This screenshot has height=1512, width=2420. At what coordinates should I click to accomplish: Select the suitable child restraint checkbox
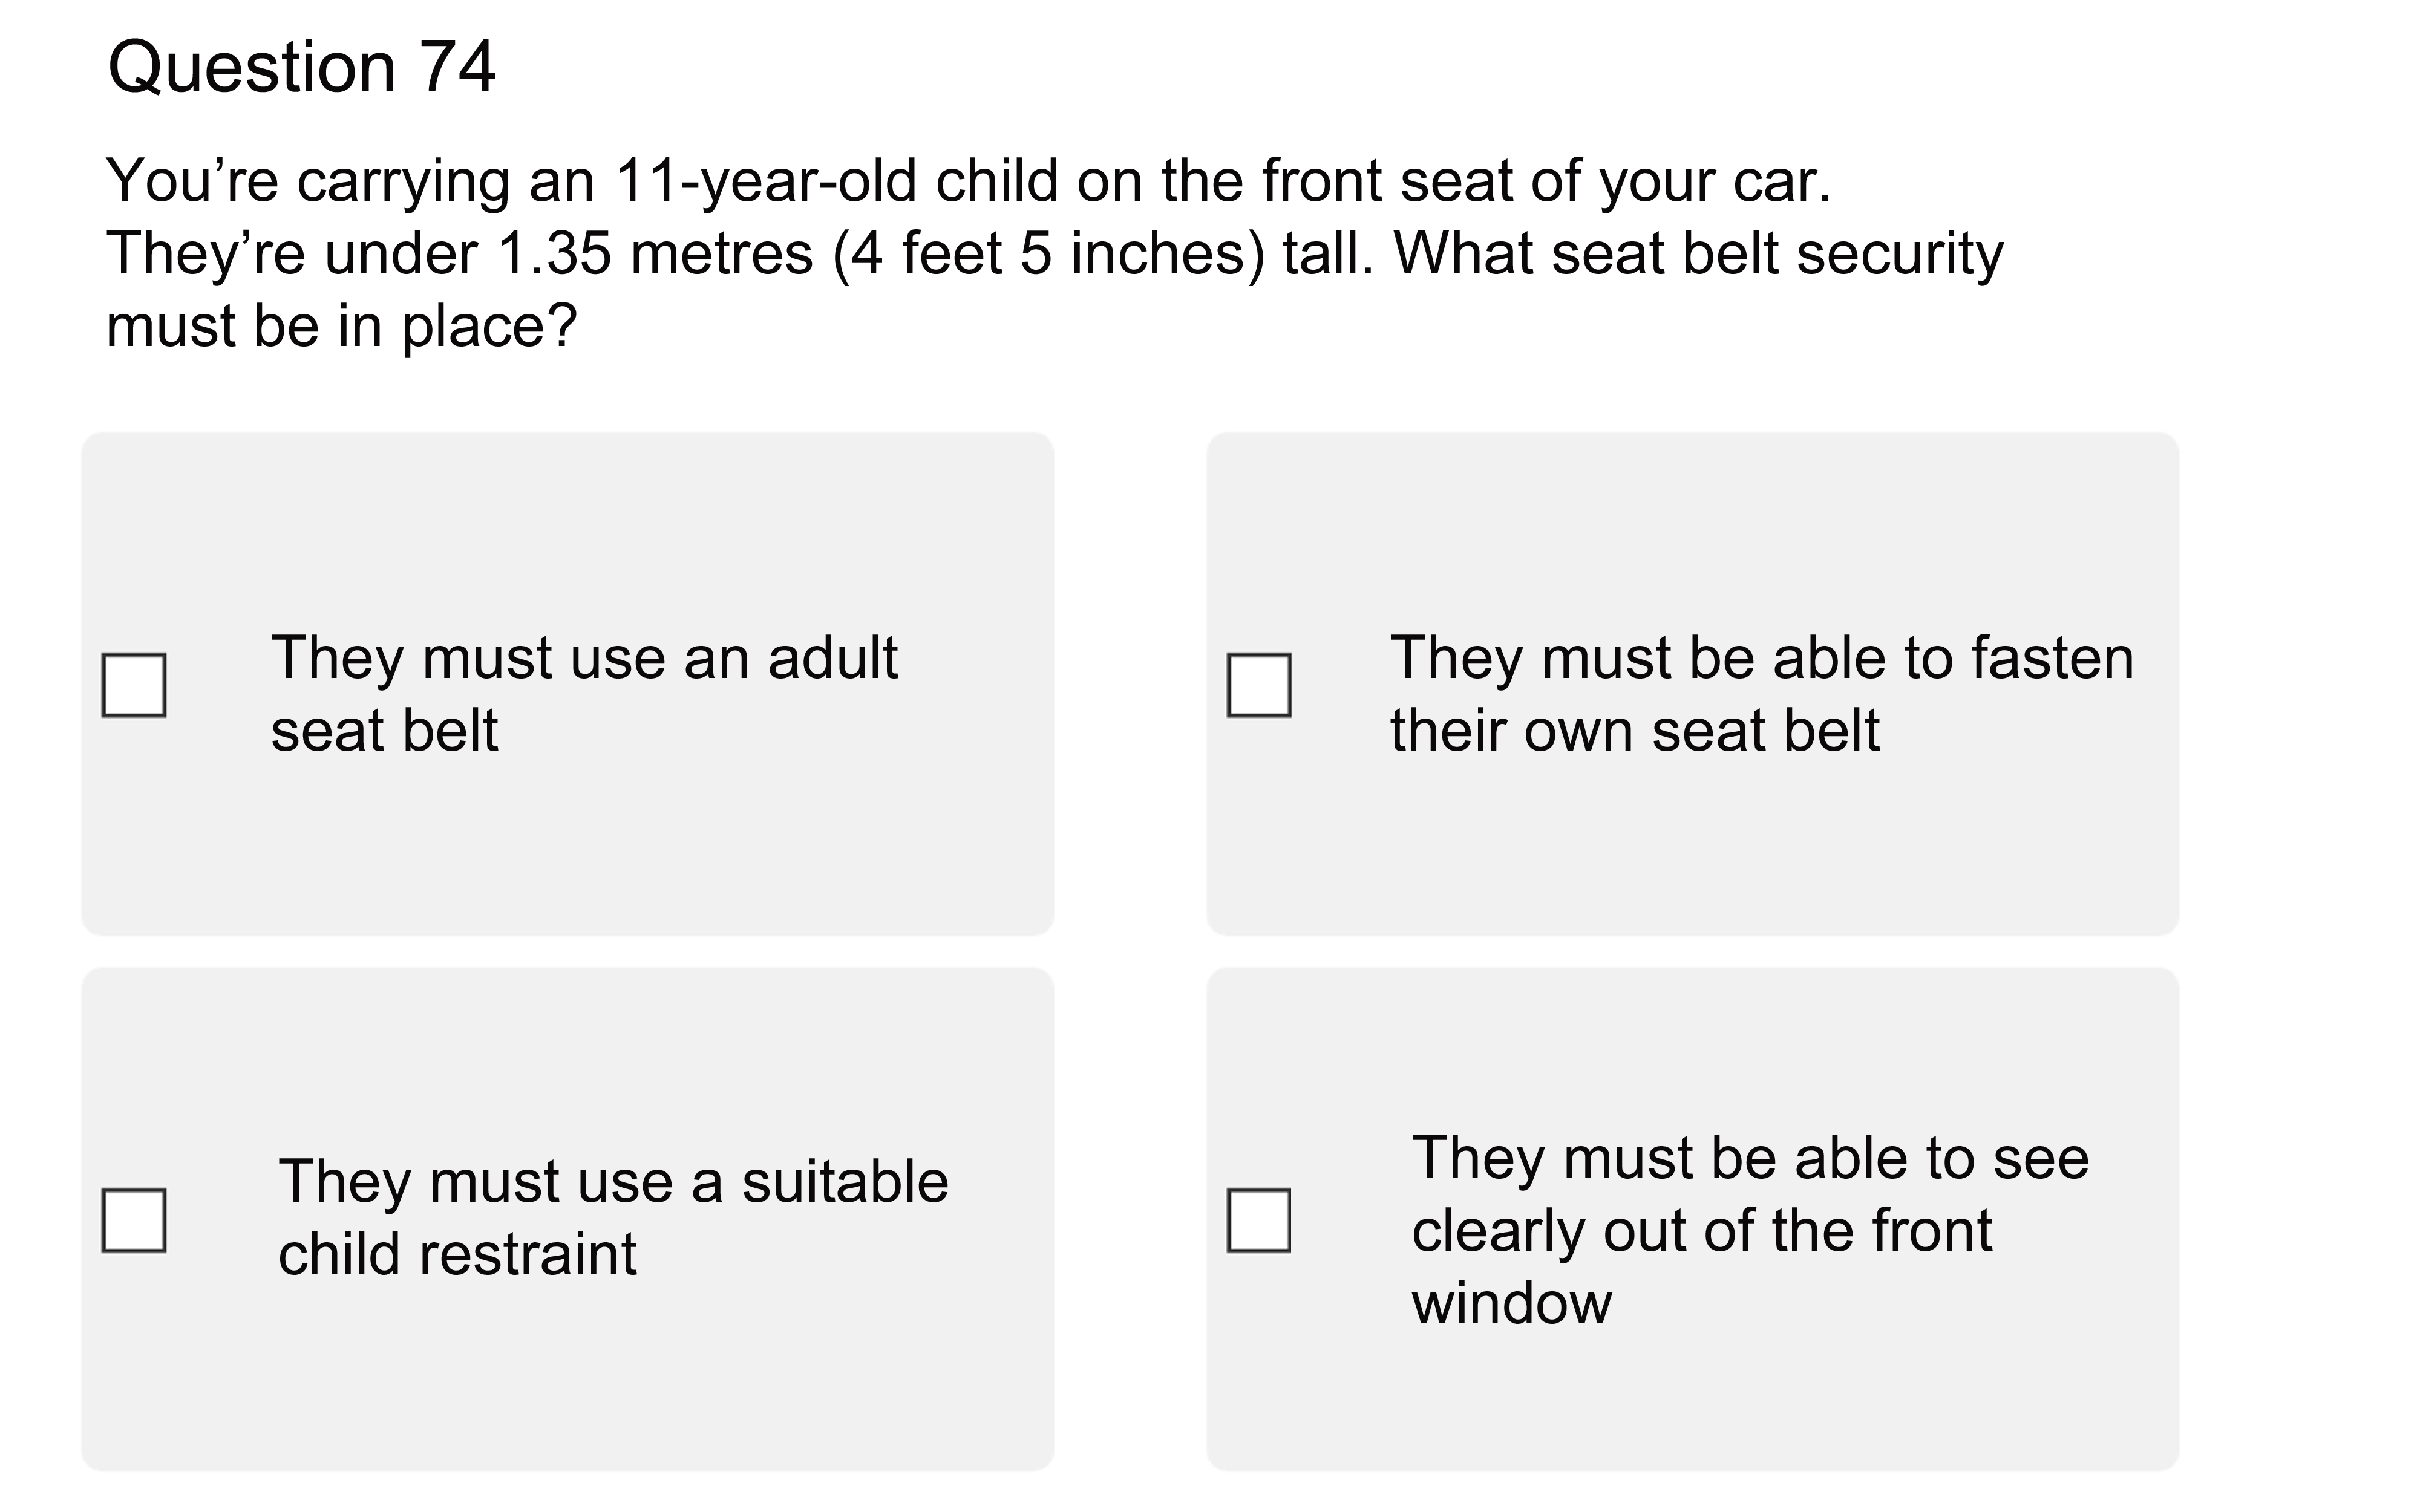tap(134, 1220)
